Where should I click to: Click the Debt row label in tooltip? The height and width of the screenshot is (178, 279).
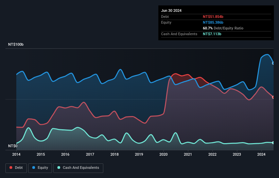165,17
